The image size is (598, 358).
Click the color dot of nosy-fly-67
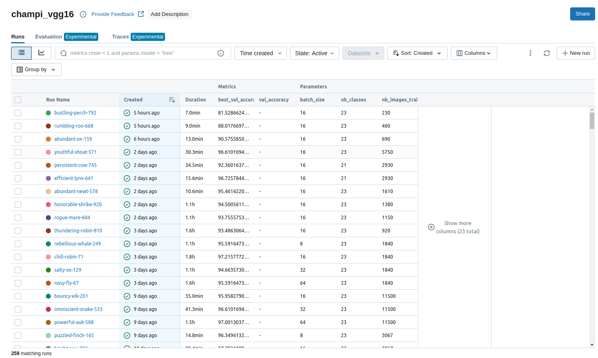click(48, 283)
